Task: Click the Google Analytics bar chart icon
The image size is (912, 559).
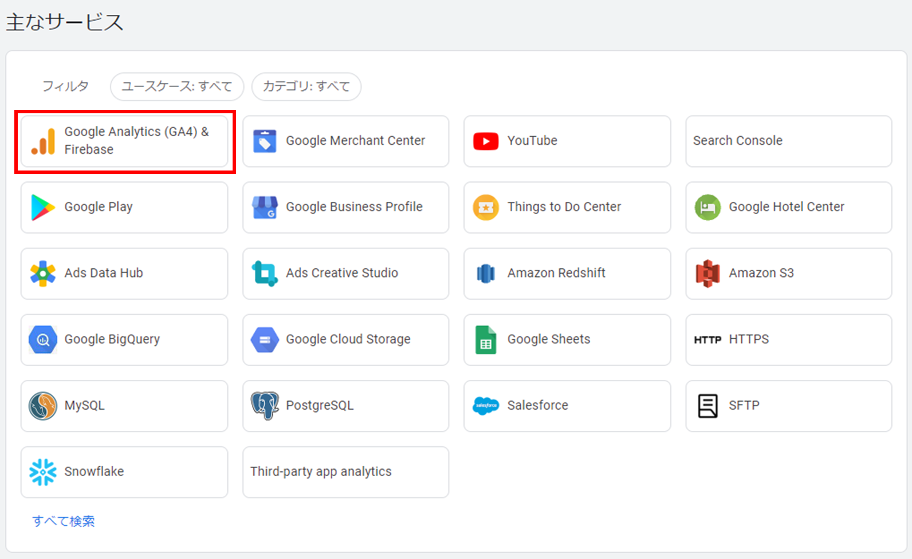Action: (43, 141)
